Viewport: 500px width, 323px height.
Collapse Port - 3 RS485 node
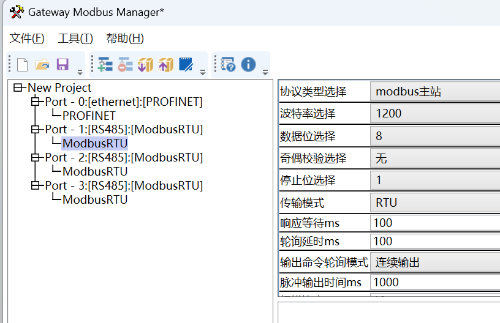pos(35,185)
